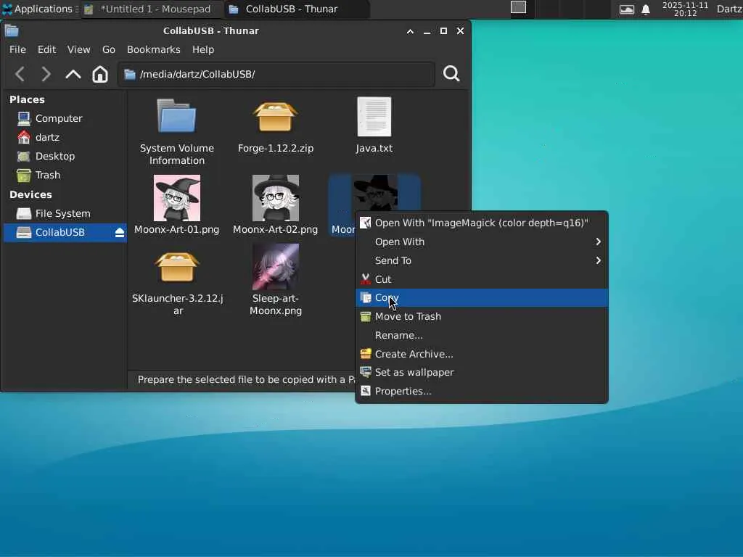Image resolution: width=743 pixels, height=557 pixels.
Task: Go to parent folder with up arrow
Action: pos(73,74)
